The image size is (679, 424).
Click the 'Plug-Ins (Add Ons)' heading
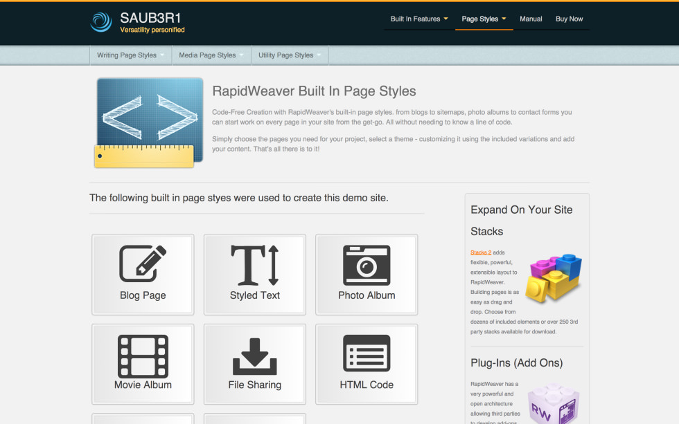tap(517, 362)
